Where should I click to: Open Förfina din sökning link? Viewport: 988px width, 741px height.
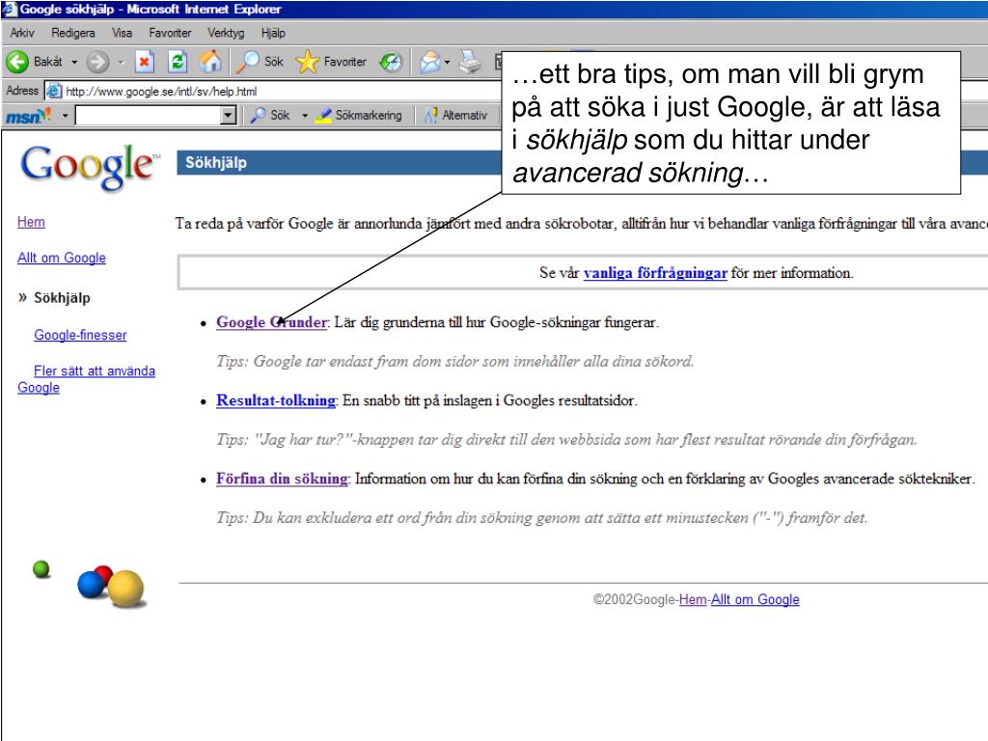click(x=282, y=479)
